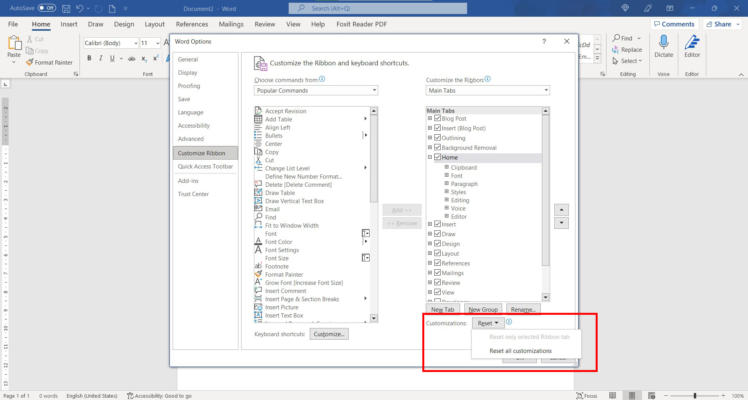Apply Bold formatting in Font group
The height and width of the screenshot is (400, 748).
click(x=89, y=58)
